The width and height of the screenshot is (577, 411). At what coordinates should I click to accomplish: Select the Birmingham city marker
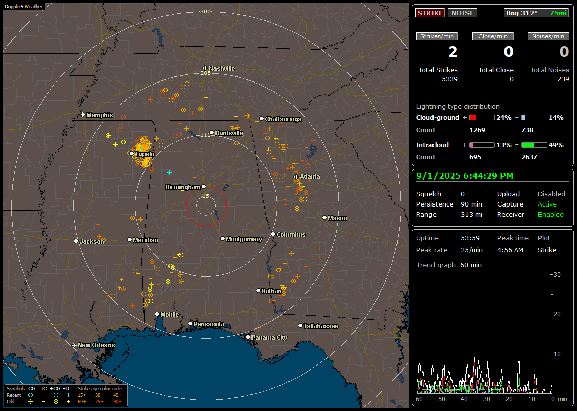point(204,187)
